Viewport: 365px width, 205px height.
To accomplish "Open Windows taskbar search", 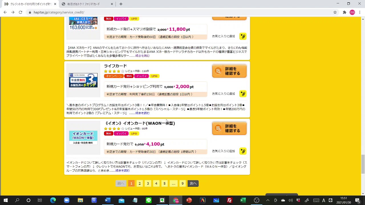I will [17, 200].
